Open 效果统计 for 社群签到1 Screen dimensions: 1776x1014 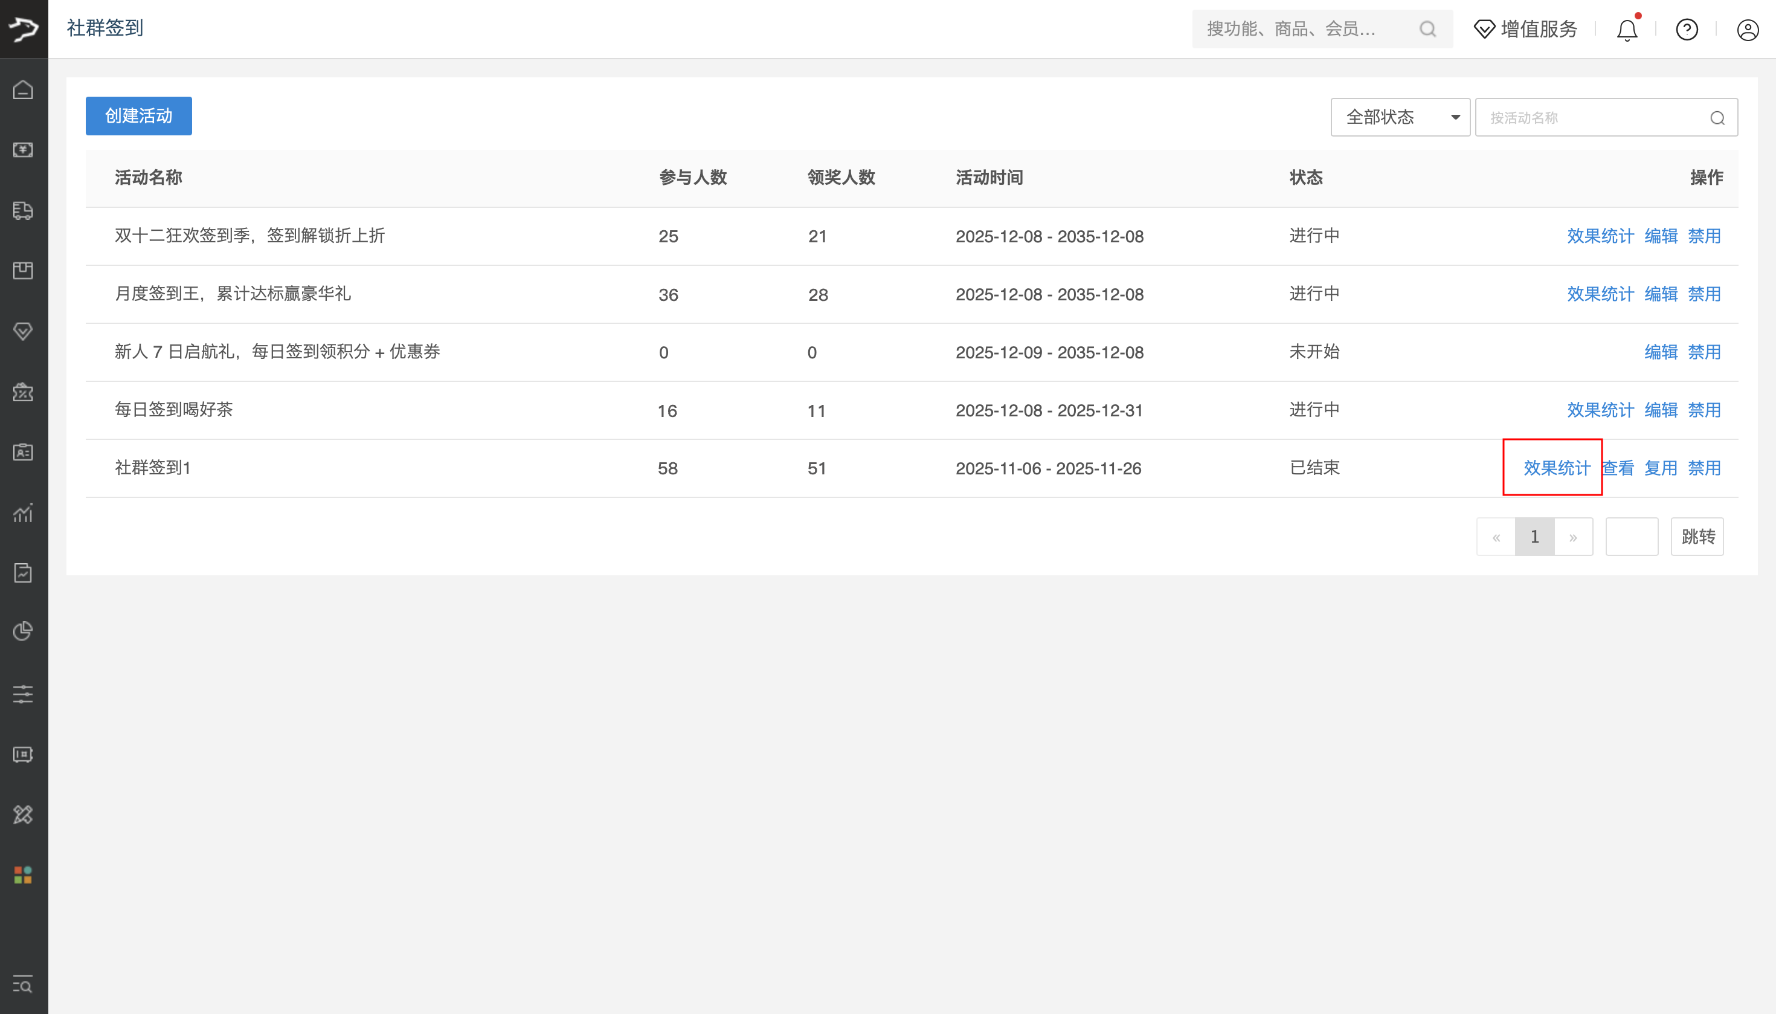(1557, 468)
